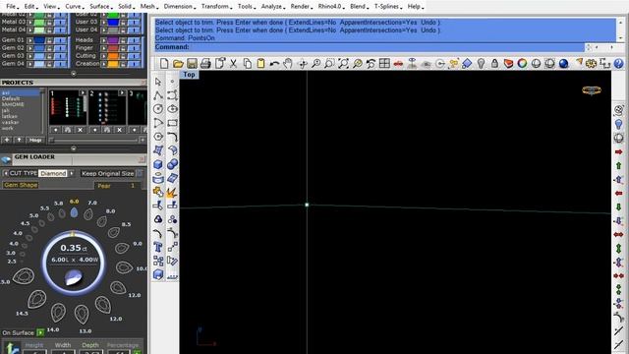Click the blue Help question mark icon
Image resolution: width=629 pixels, height=354 pixels.
pyautogui.click(x=618, y=63)
